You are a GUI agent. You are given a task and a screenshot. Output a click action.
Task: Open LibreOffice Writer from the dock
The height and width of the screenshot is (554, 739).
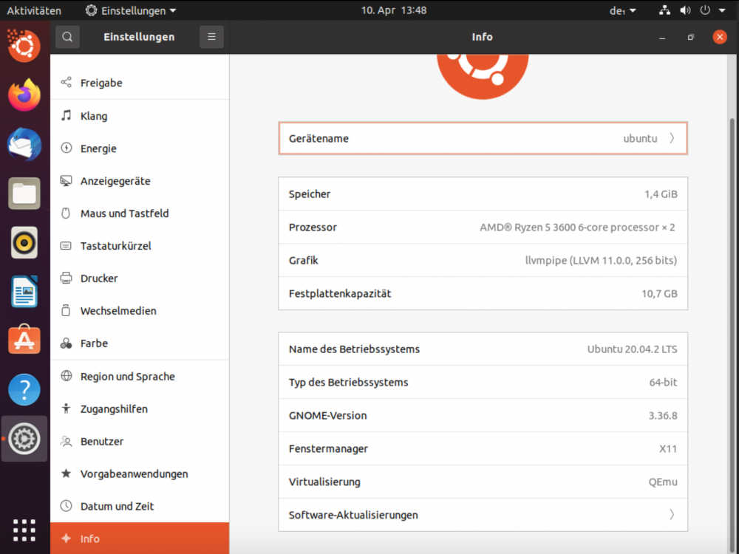point(24,292)
